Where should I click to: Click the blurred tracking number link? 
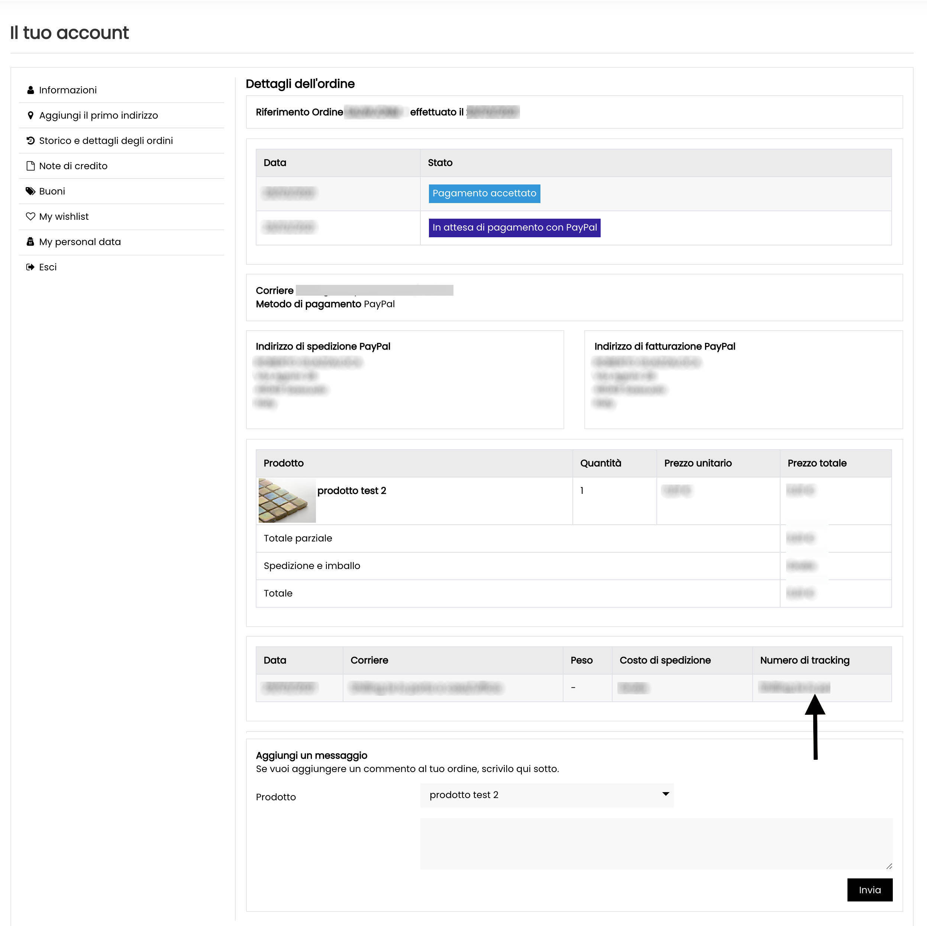pos(795,687)
